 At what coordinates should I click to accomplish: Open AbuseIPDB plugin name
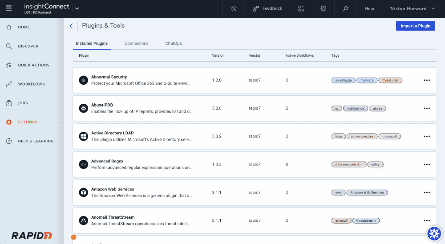102,105
